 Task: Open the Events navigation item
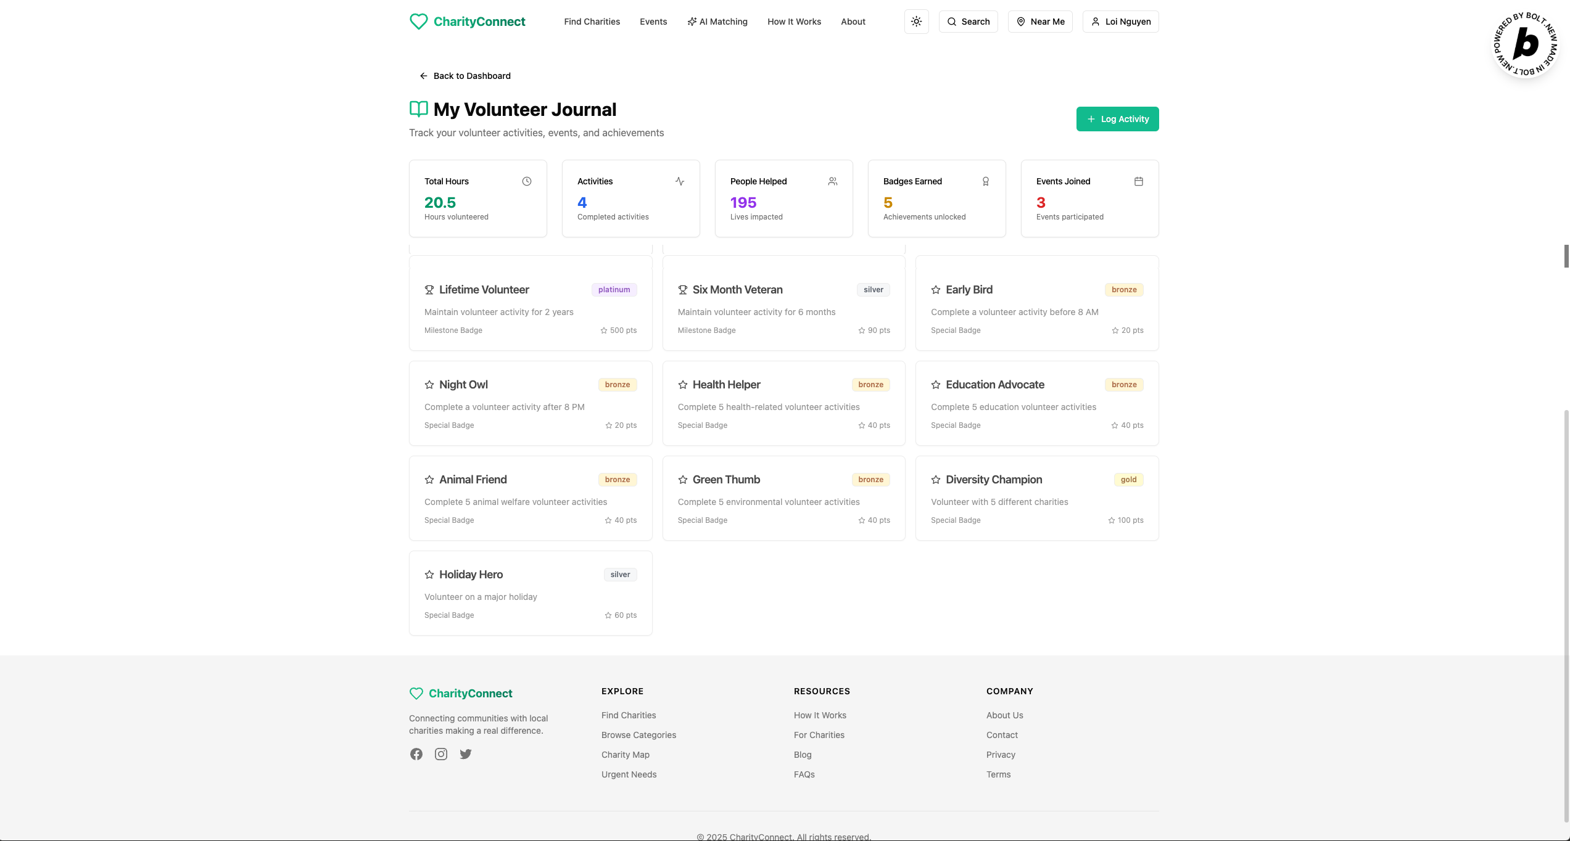coord(653,22)
